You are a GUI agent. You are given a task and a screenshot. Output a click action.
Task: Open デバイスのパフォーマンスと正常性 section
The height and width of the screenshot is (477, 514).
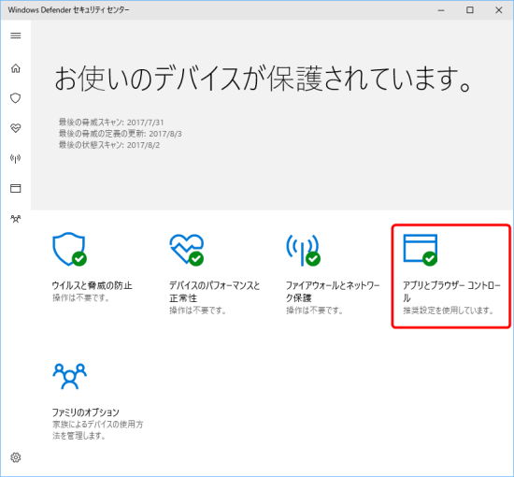coord(214,292)
